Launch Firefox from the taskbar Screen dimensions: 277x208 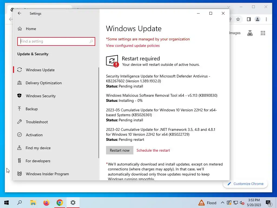[46, 203]
